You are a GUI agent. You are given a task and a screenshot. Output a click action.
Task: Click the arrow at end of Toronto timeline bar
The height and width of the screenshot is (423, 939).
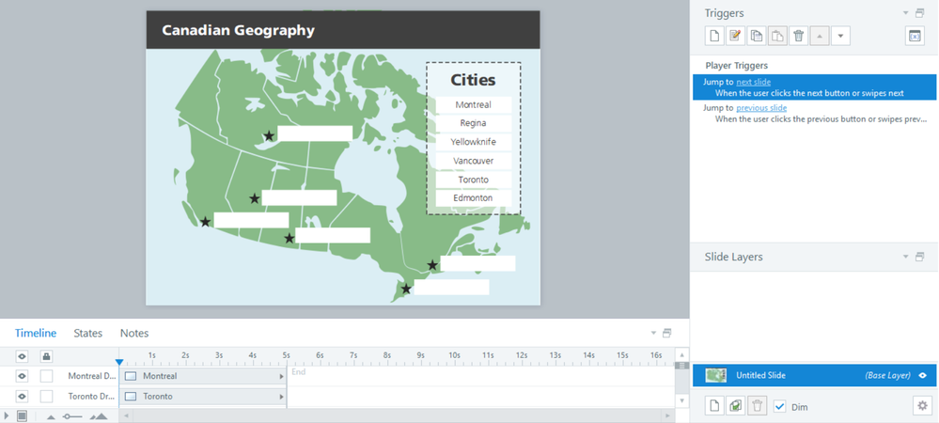(281, 397)
